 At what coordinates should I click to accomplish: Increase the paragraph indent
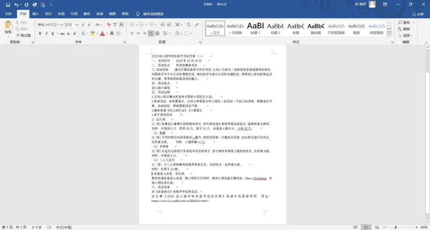point(169,25)
